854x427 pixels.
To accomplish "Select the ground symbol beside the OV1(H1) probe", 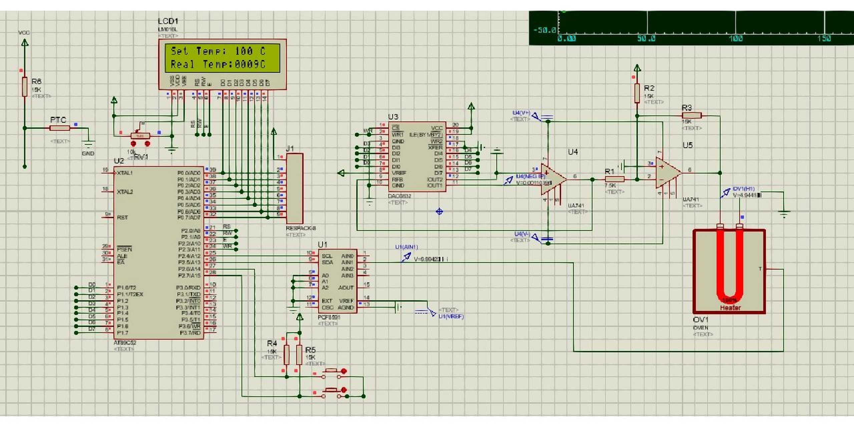I will tap(784, 213).
